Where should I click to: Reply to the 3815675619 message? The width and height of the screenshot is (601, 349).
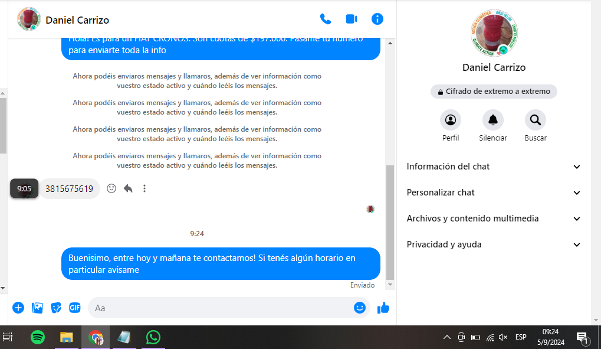128,188
